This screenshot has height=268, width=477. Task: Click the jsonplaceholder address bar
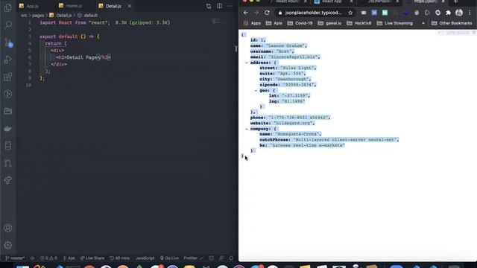pos(313,13)
